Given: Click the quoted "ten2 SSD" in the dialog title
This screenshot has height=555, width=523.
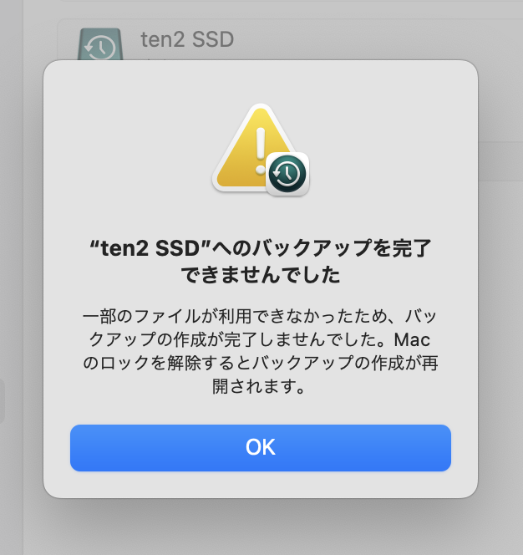Looking at the screenshot, I should [x=150, y=248].
